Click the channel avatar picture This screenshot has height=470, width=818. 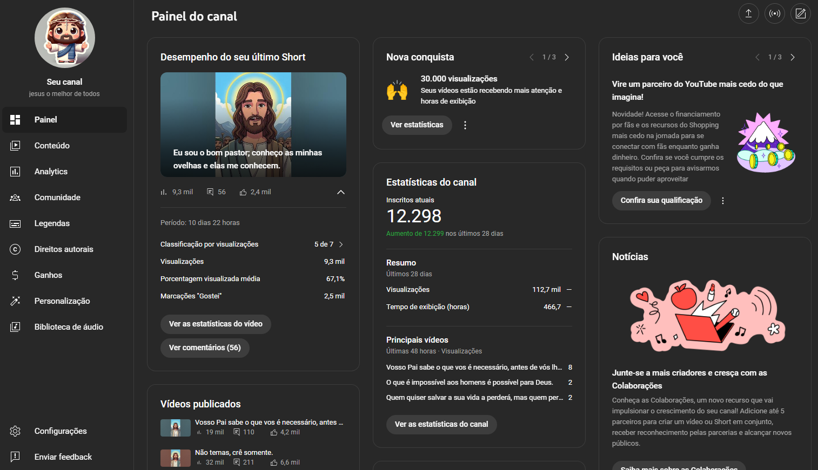(x=65, y=38)
